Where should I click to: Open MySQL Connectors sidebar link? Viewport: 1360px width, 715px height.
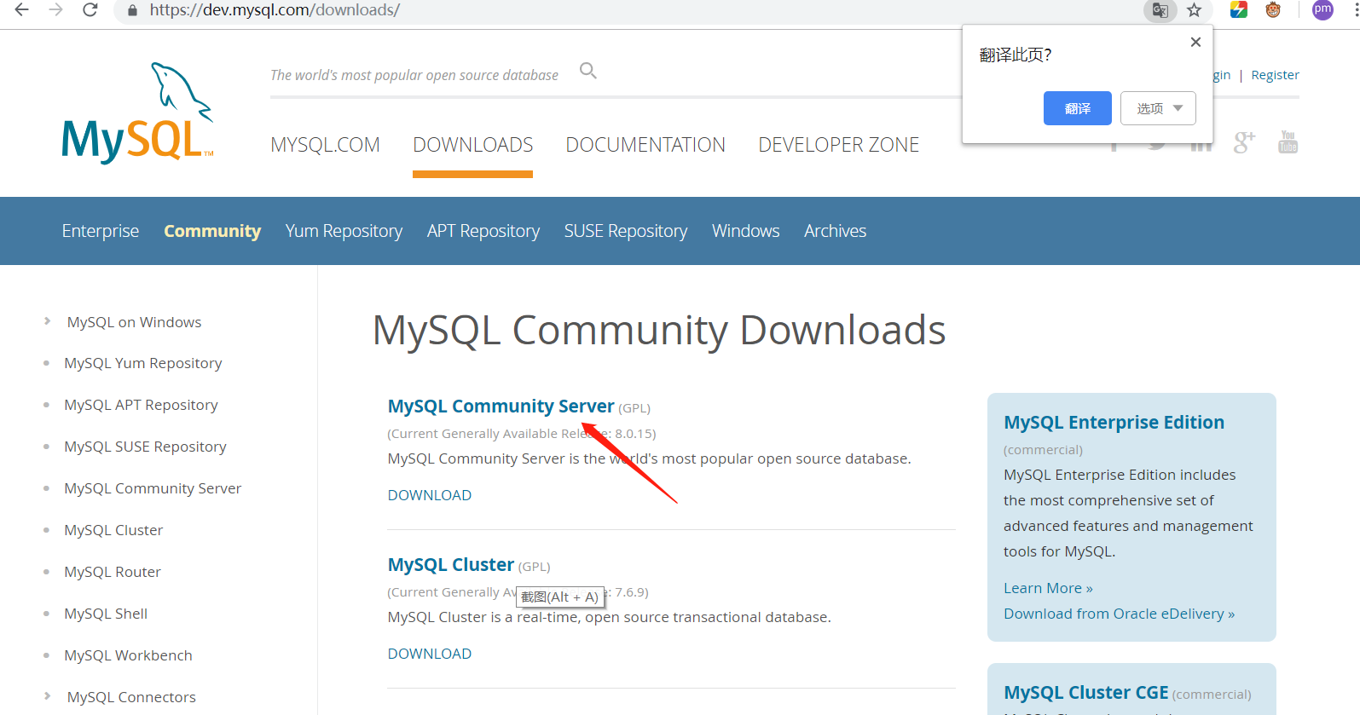pos(131,697)
